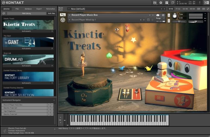Viewport: 210px width, 137px height.
Task: Mute the instrument with the M button
Action: pos(169,21)
